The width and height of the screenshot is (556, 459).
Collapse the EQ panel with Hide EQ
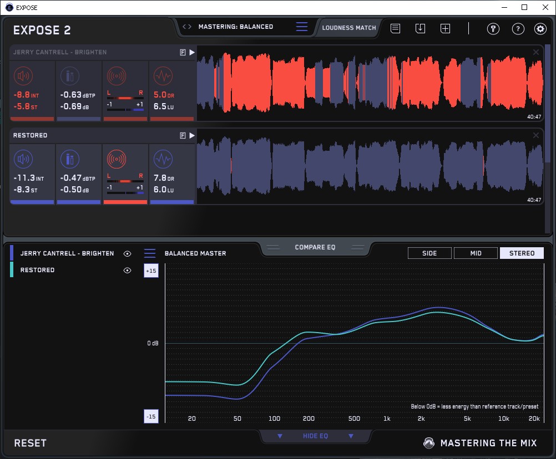(x=315, y=436)
